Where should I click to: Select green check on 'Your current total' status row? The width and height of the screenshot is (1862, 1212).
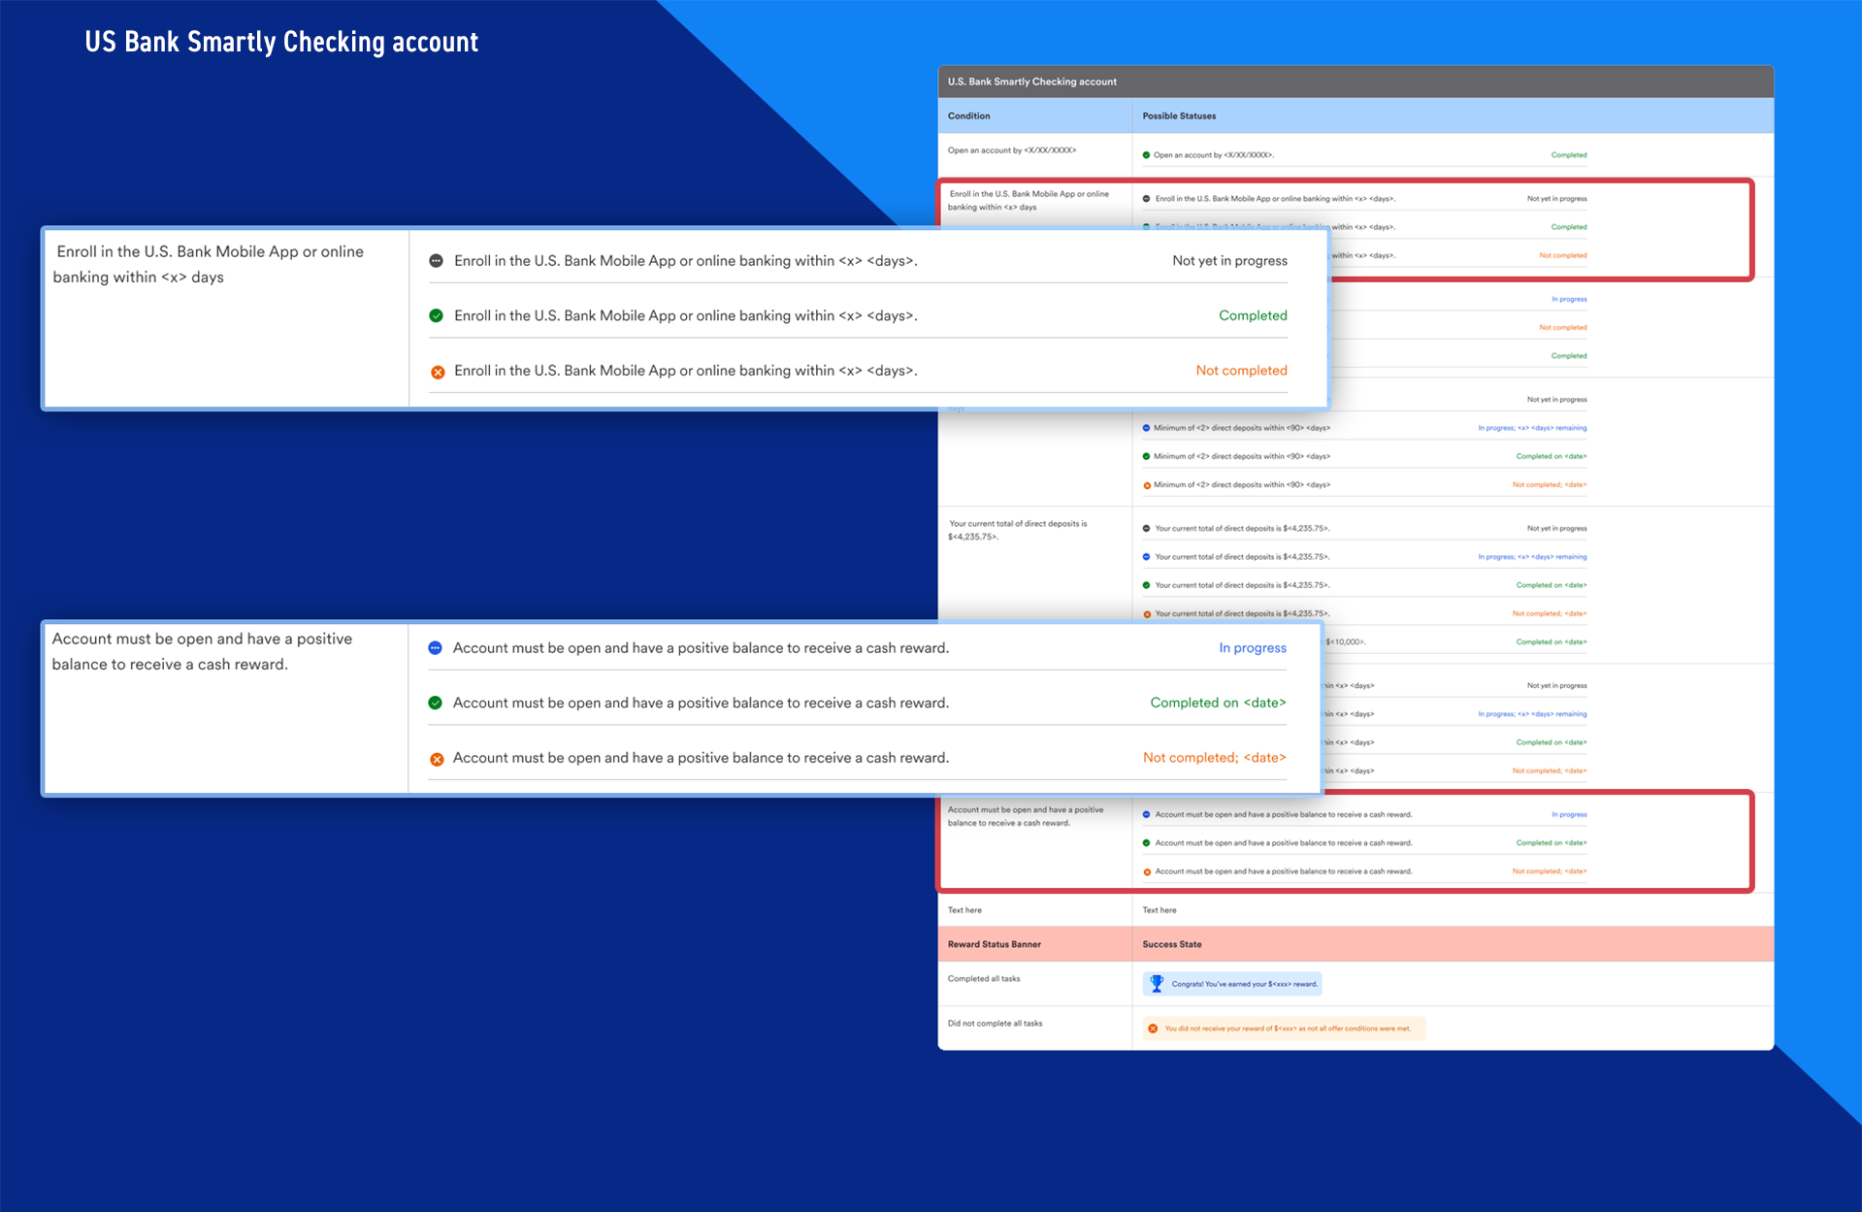tap(1146, 585)
